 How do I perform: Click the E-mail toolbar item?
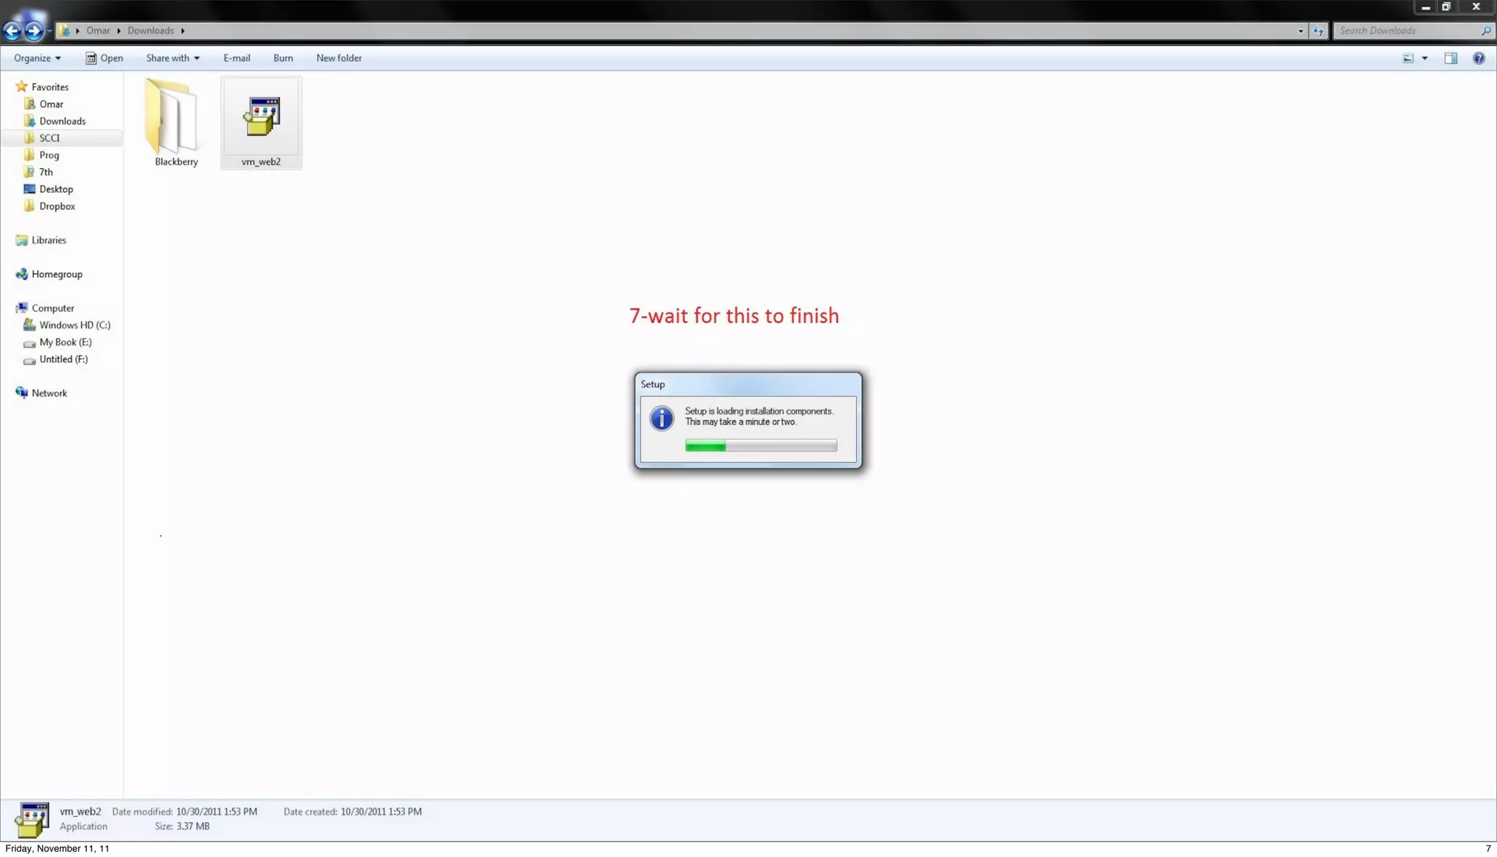(236, 58)
